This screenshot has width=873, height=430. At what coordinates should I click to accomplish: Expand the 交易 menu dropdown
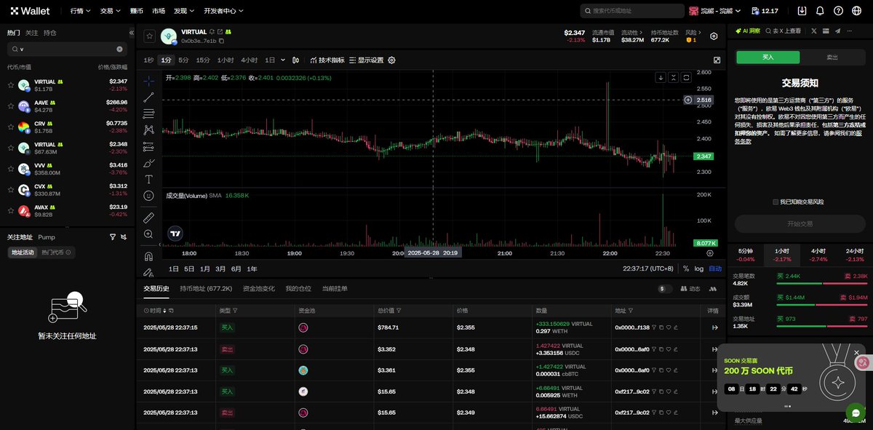point(111,11)
